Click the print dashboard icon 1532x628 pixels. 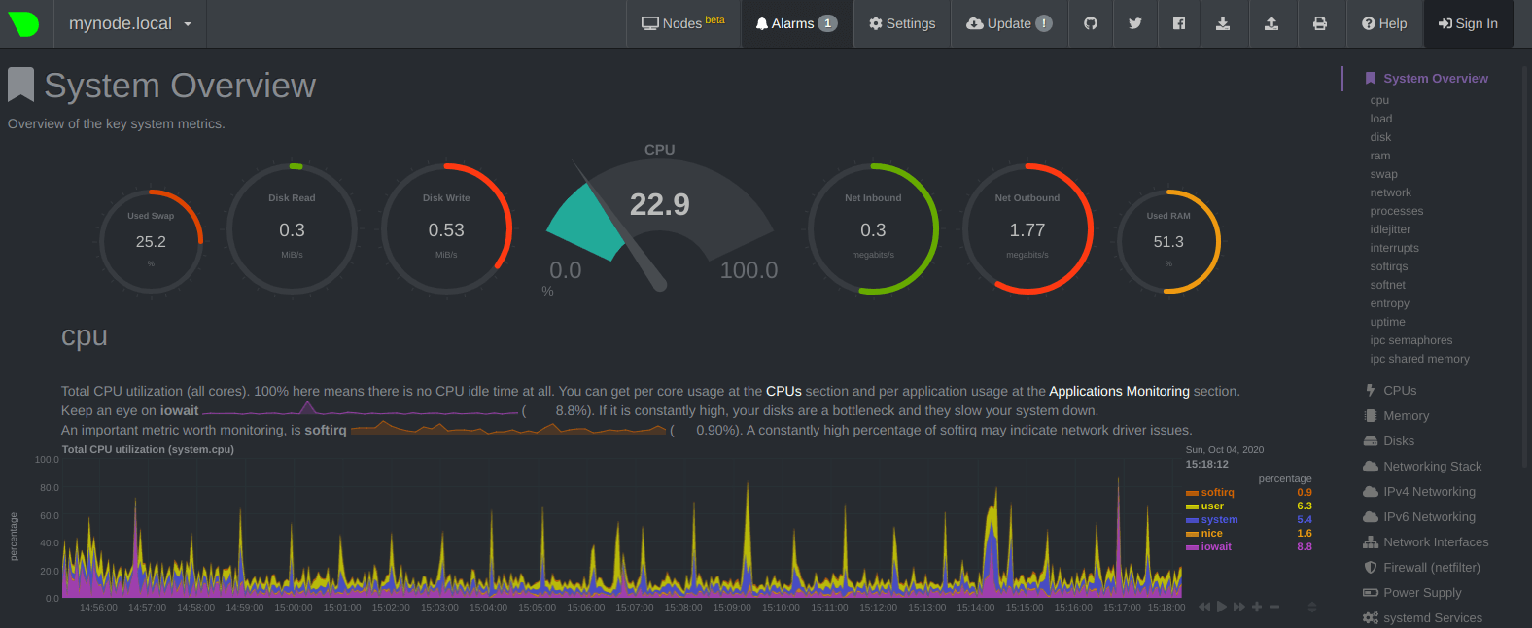(x=1319, y=23)
